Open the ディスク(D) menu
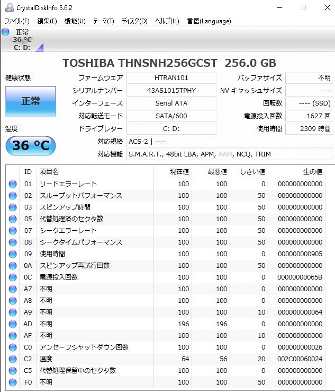 [134, 21]
